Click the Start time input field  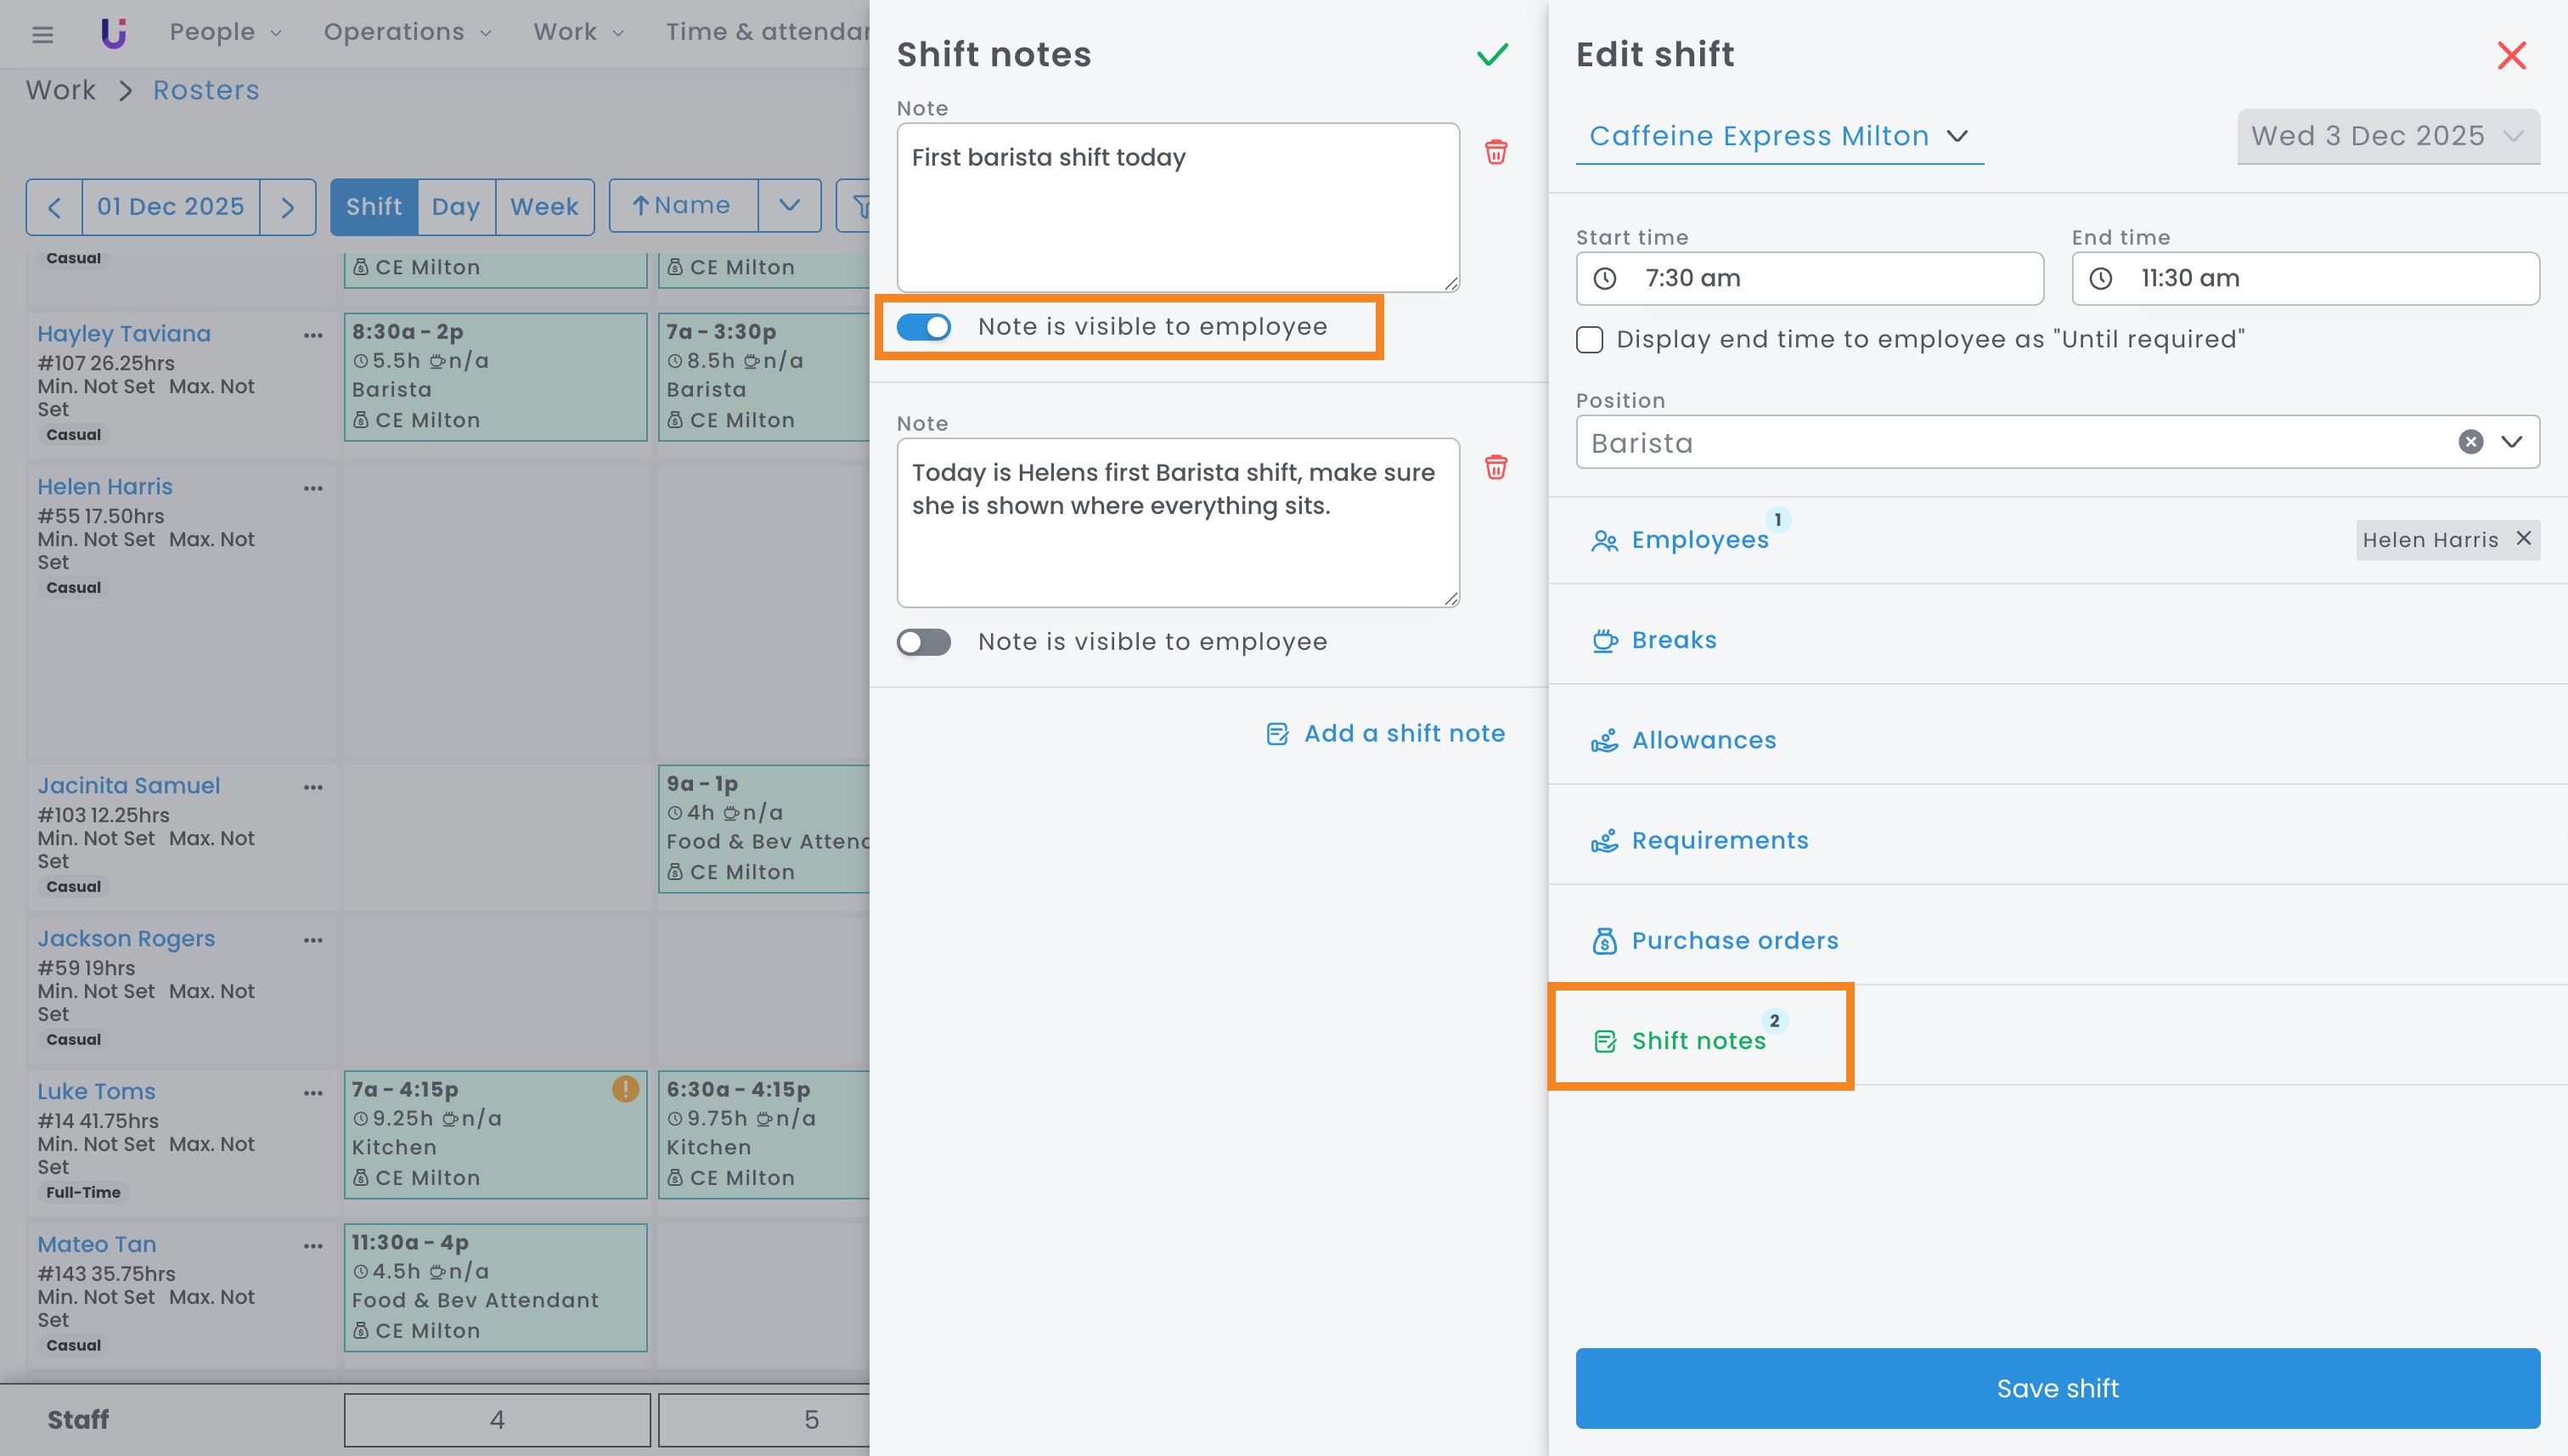[1808, 279]
